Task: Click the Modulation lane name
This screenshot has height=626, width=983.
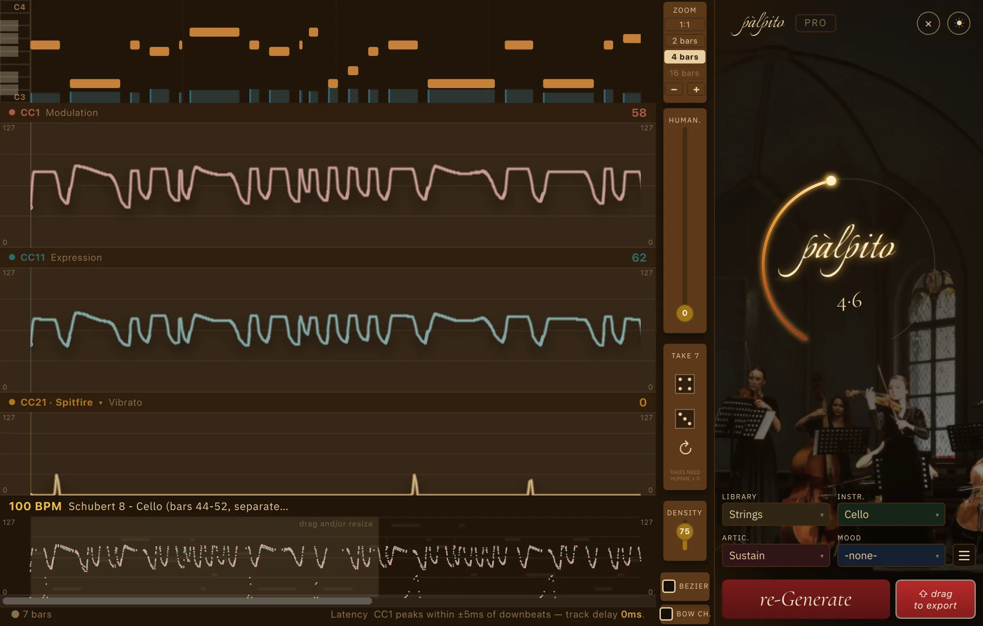Action: point(72,113)
